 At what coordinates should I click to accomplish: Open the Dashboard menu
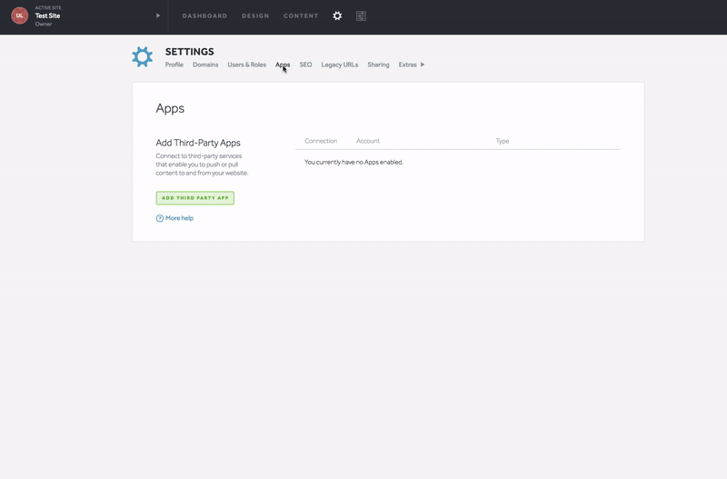pyautogui.click(x=204, y=15)
